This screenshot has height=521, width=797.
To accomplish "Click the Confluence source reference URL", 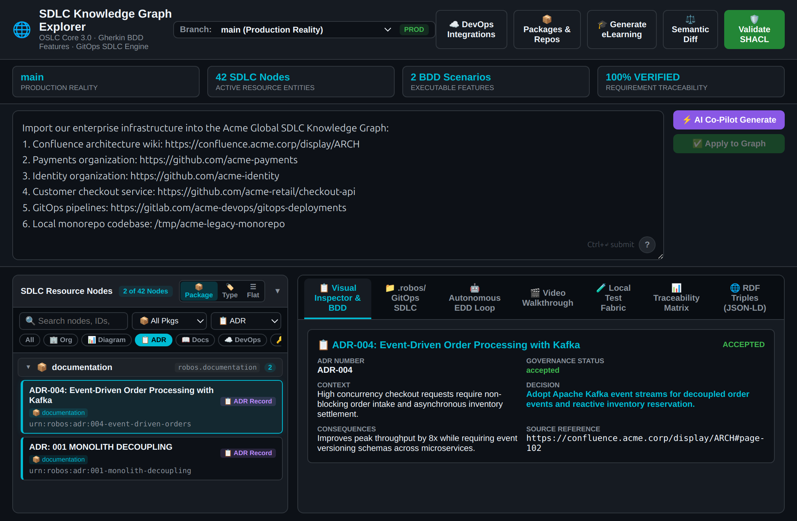I will (x=645, y=443).
